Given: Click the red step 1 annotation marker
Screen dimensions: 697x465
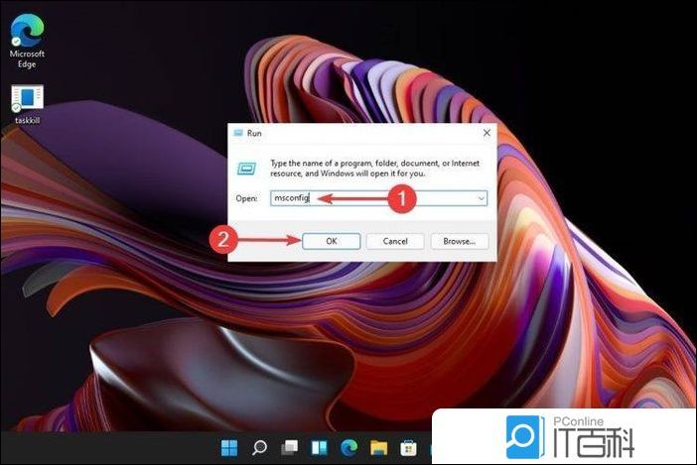Looking at the screenshot, I should pos(399,198).
